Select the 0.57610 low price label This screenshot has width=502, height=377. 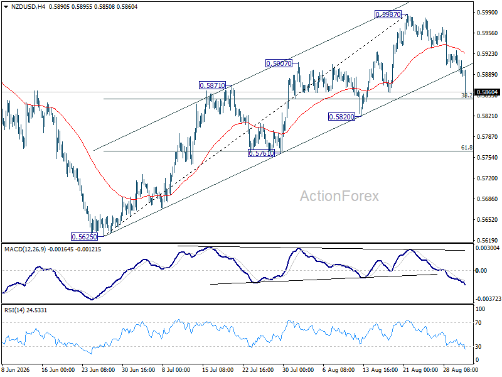pyautogui.click(x=261, y=153)
